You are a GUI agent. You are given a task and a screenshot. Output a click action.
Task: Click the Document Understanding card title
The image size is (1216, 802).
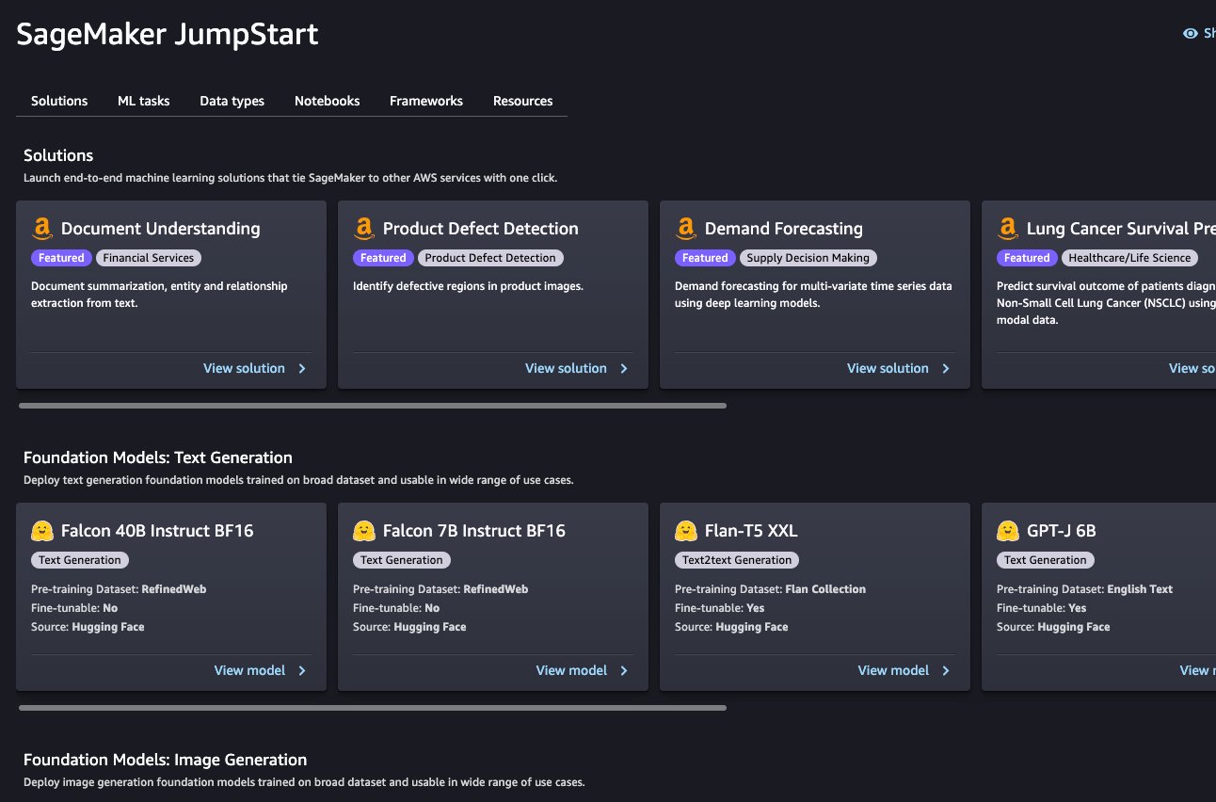(161, 229)
